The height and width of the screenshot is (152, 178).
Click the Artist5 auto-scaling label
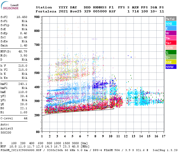[7, 129]
